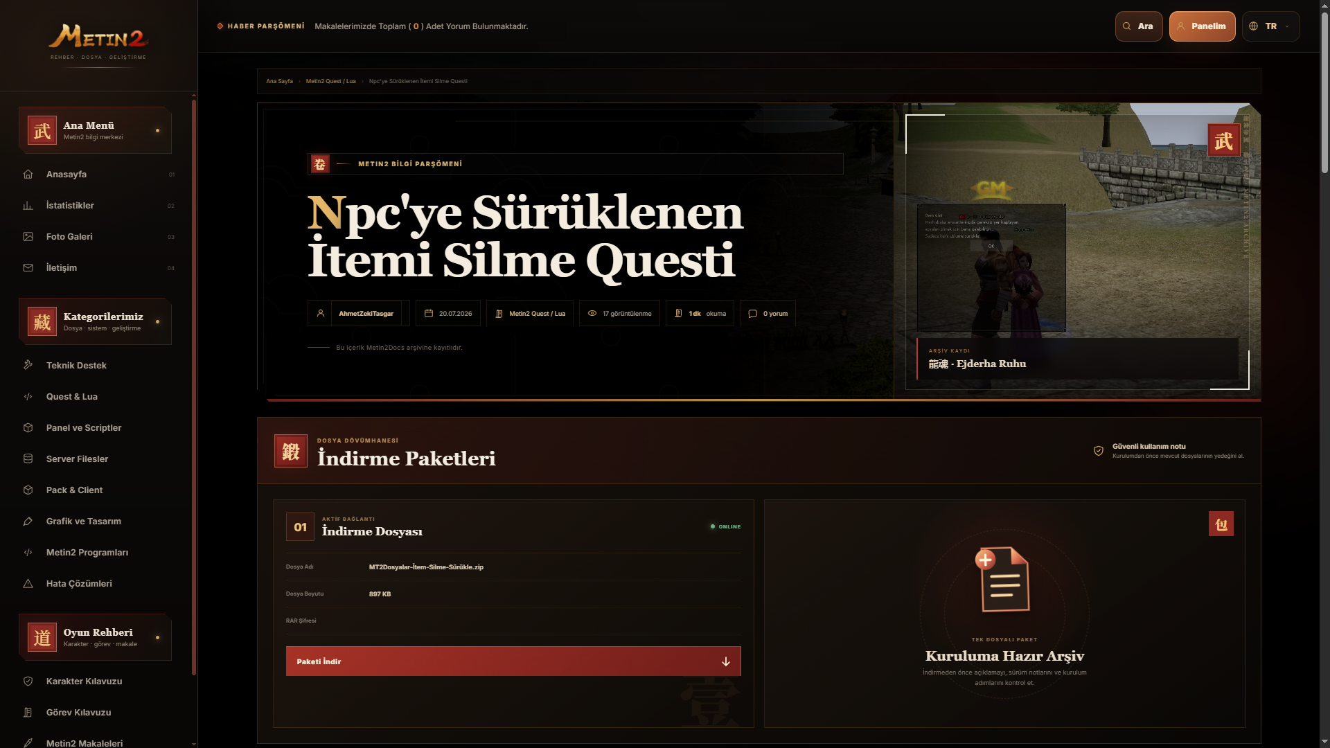Click the Ana Menü red kanji emblem
Screen dimensions: 1330x748
pyautogui.click(x=42, y=130)
